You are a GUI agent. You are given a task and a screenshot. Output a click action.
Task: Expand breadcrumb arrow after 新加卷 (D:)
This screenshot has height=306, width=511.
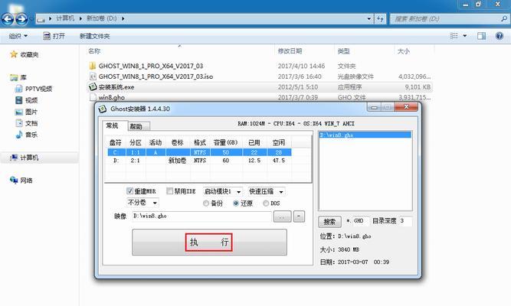123,18
